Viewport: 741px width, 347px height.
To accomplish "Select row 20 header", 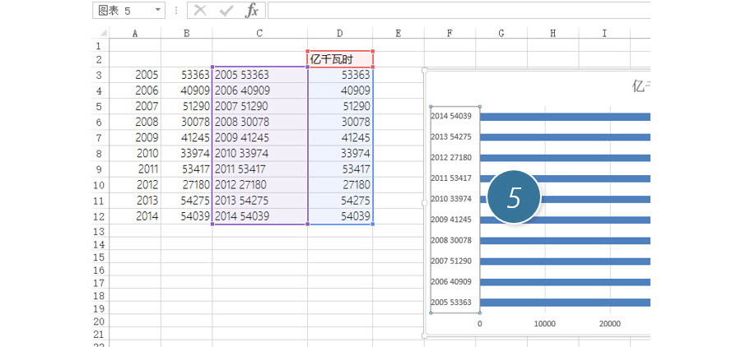I will [x=99, y=322].
